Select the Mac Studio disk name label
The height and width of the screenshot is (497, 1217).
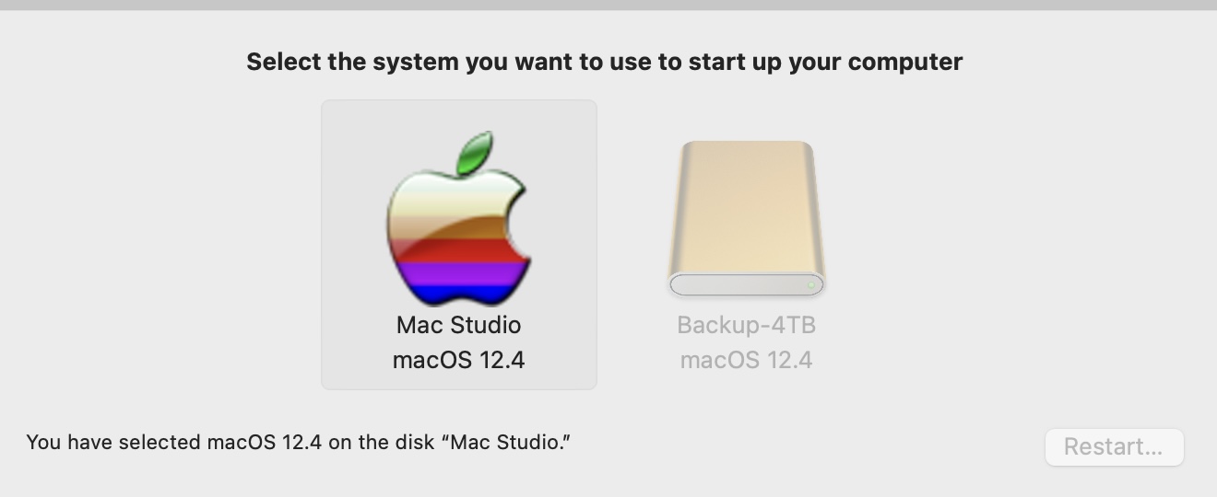tap(458, 325)
